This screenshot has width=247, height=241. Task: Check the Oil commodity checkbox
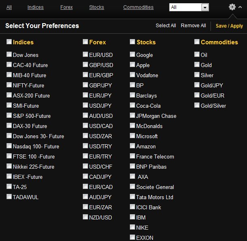(x=197, y=54)
